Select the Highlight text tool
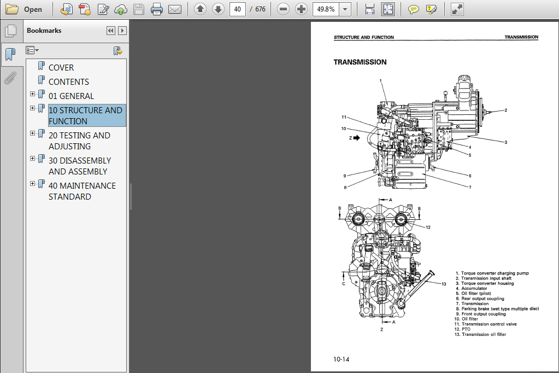This screenshot has width=559, height=373. (431, 9)
